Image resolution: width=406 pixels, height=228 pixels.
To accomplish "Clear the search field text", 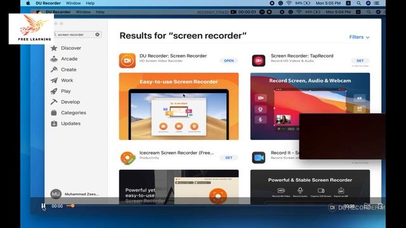I will 97,34.
